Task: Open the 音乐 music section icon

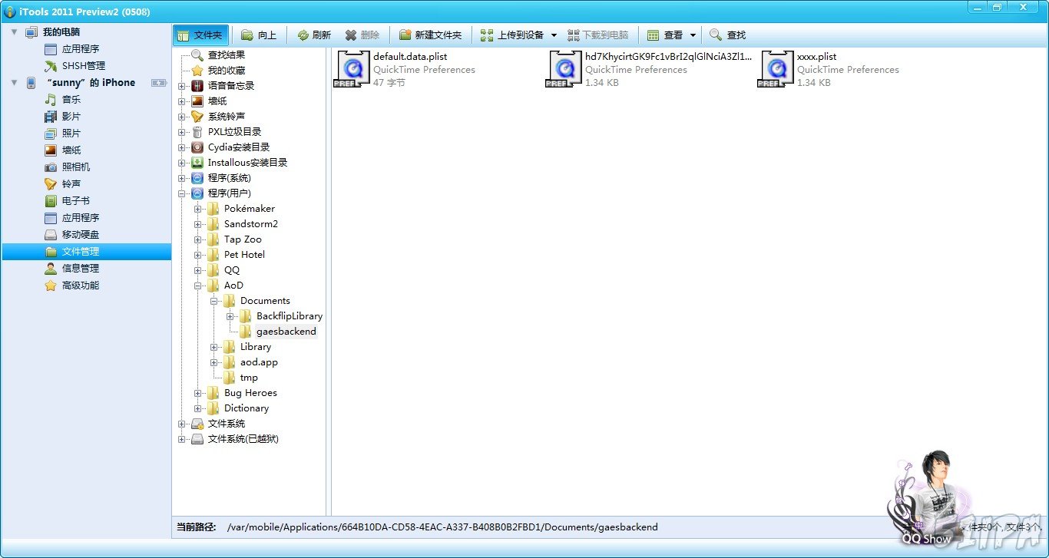Action: point(51,100)
